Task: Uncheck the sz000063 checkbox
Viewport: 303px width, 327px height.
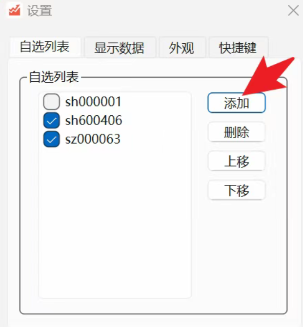Action: 51,139
